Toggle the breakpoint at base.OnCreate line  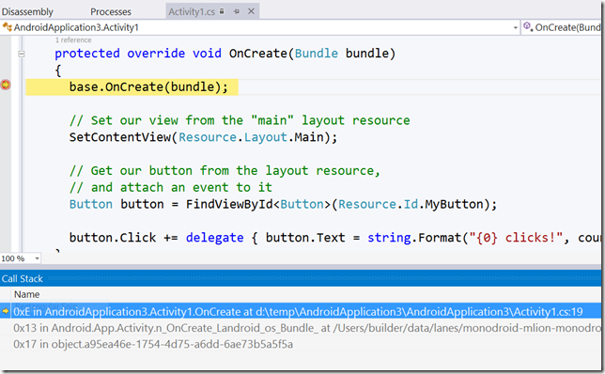6,85
